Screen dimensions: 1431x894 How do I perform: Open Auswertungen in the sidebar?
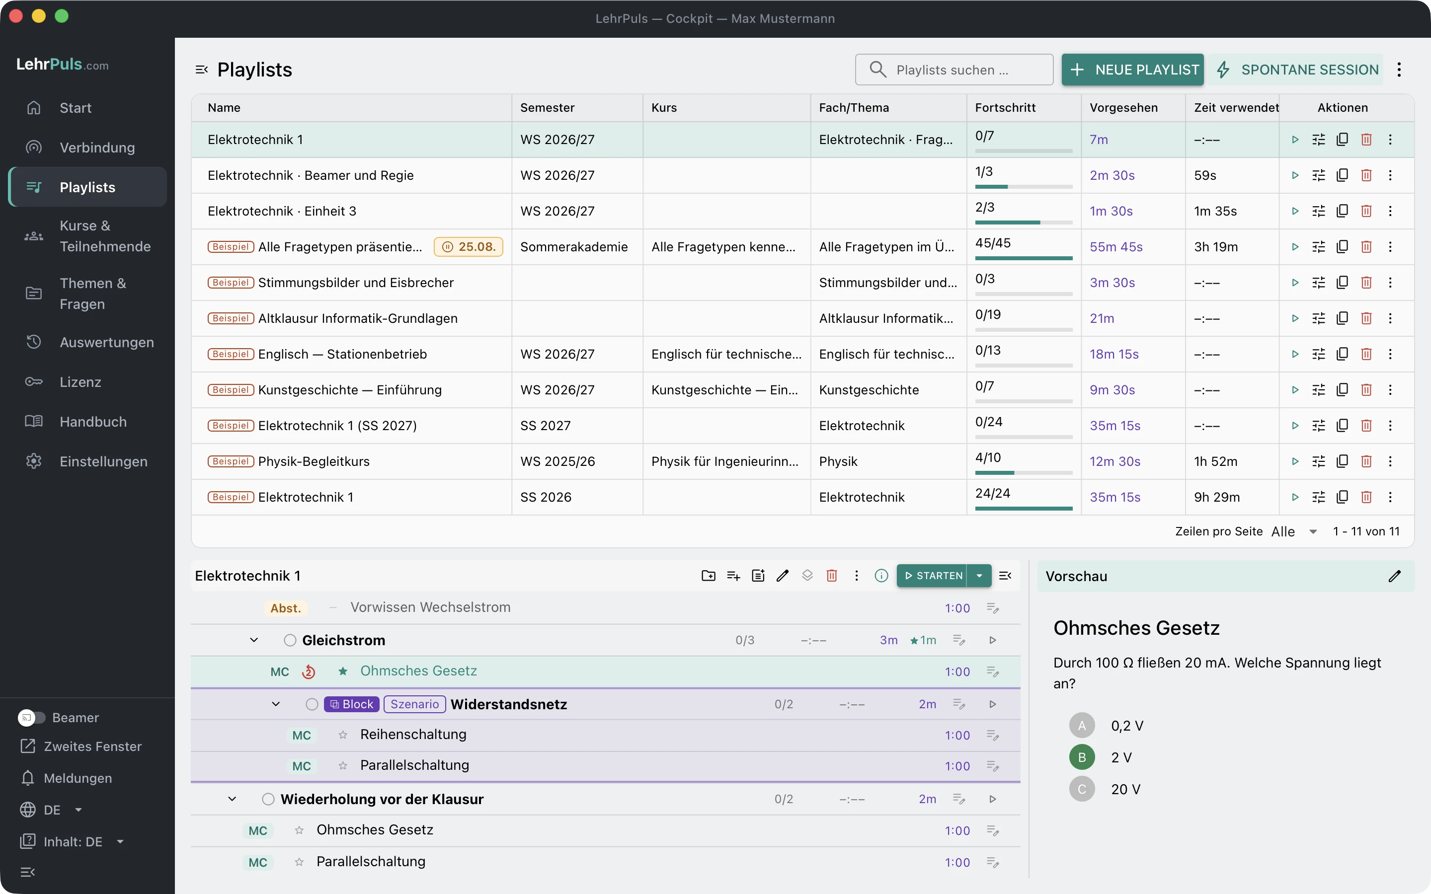click(87, 342)
